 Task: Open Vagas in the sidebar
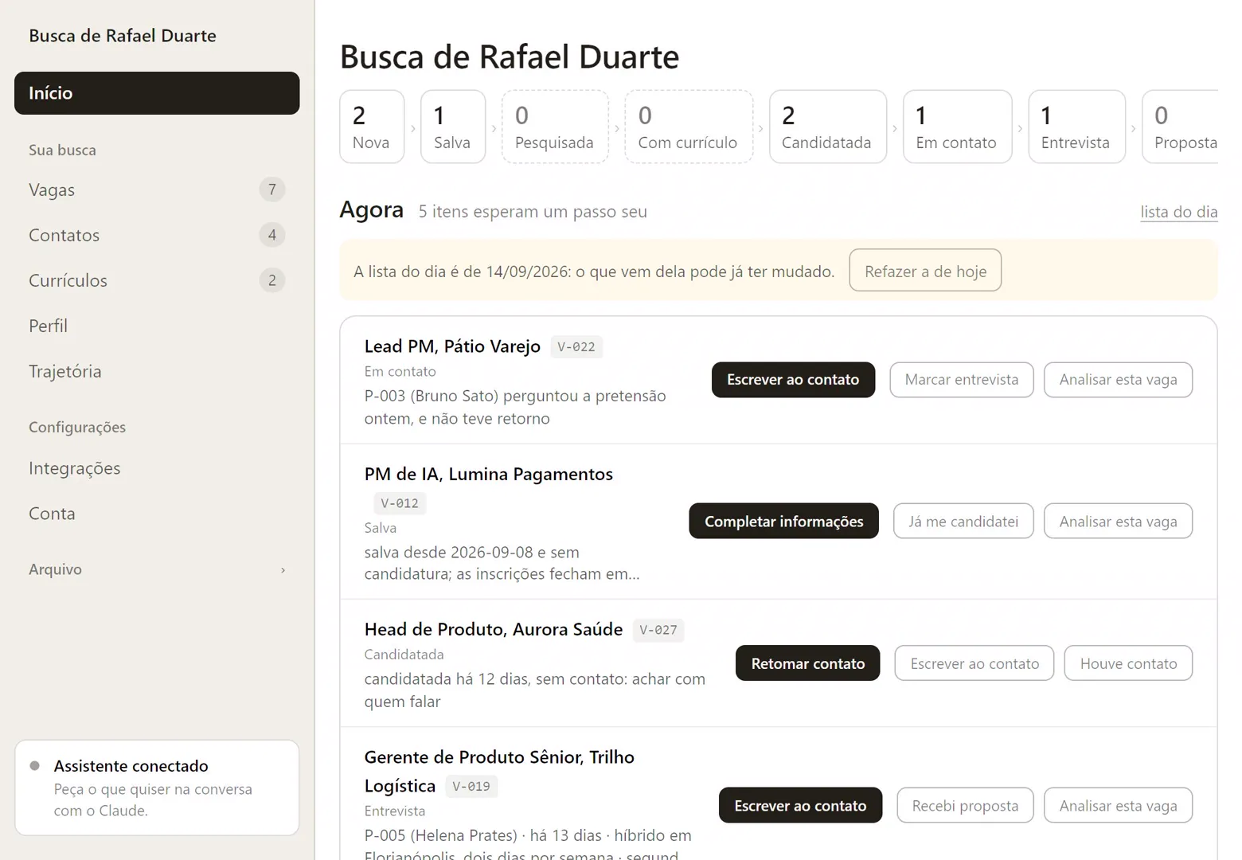click(157, 190)
